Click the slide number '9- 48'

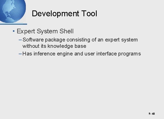click(x=152, y=114)
